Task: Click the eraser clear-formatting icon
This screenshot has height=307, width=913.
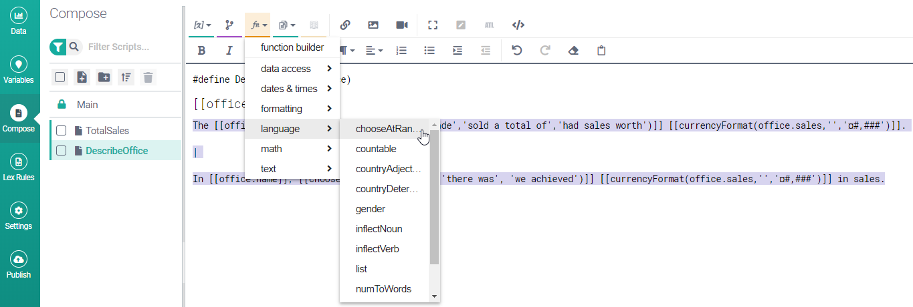Action: pos(573,51)
